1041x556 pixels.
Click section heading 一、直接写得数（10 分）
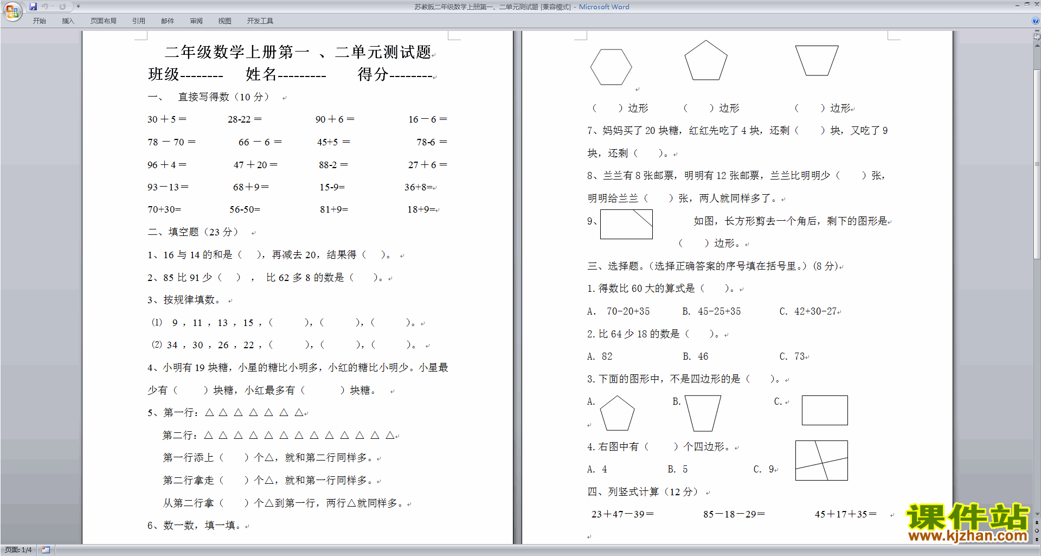click(209, 97)
